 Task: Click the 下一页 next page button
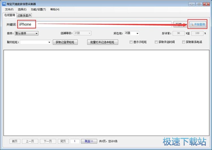(x=48, y=141)
